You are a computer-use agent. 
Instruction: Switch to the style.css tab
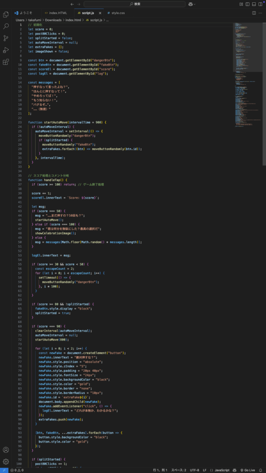116,13
